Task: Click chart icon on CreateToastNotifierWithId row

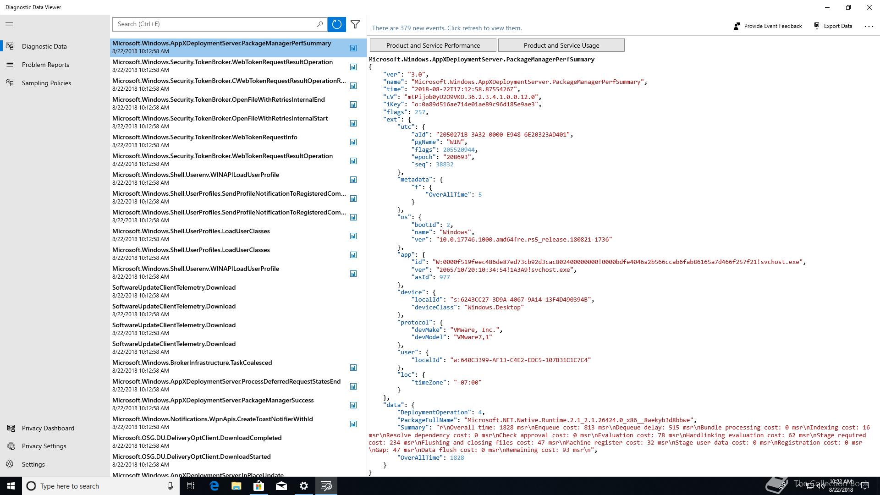Action: click(353, 424)
